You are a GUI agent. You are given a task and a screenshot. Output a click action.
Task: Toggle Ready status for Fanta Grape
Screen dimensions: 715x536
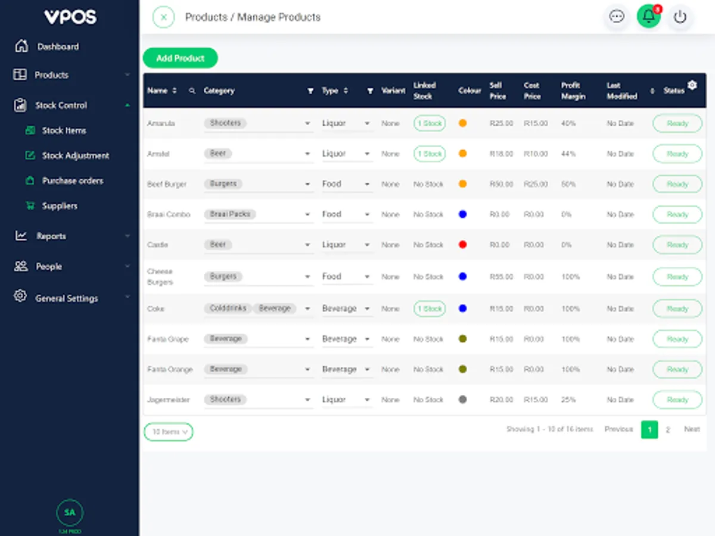coord(677,339)
